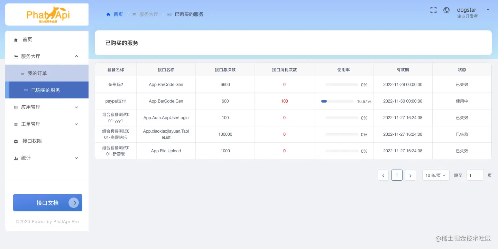Click the 6600 total count cell
498x249 pixels.
pos(225,85)
